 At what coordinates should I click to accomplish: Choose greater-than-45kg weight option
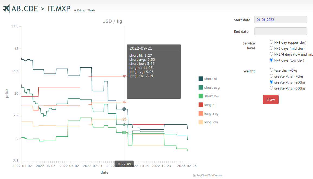(271, 76)
